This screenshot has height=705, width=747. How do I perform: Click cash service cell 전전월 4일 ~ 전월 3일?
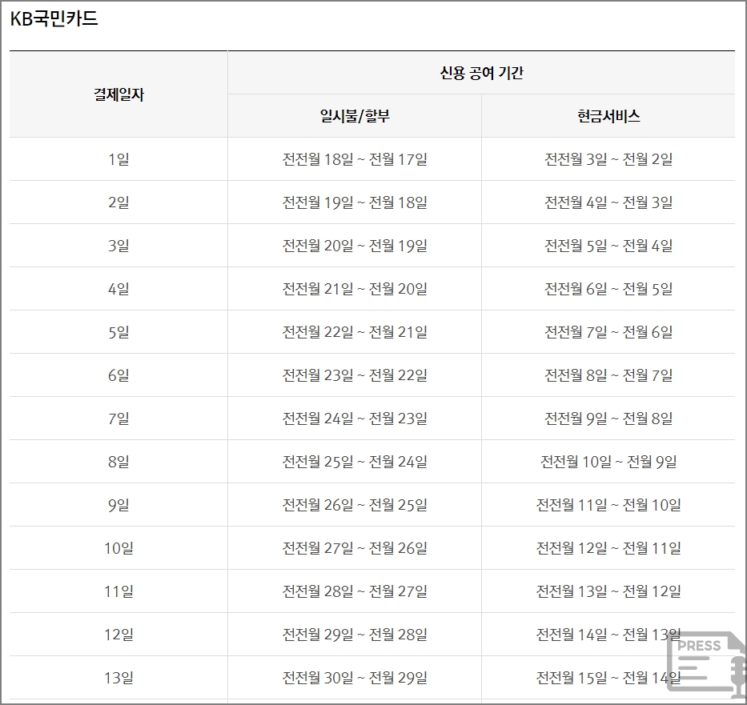(608, 202)
